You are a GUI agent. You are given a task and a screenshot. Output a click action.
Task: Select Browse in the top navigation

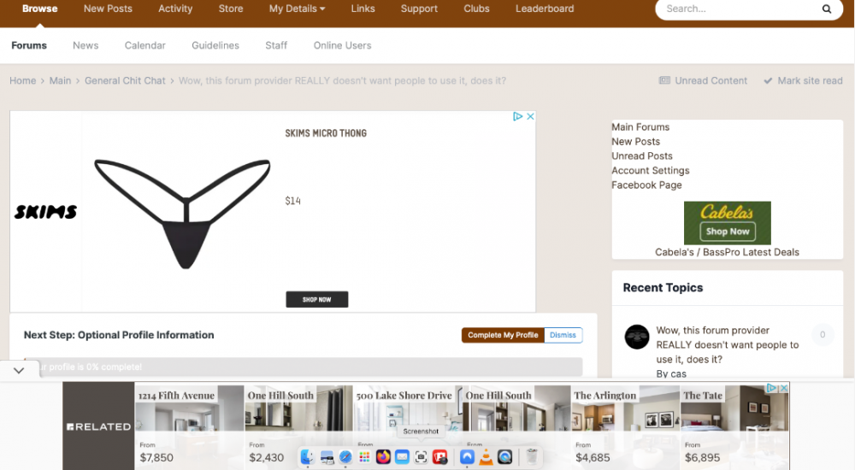pos(40,9)
